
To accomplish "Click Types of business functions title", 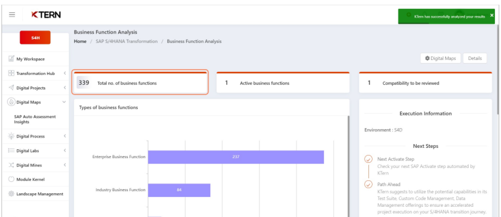I will coord(109,108).
